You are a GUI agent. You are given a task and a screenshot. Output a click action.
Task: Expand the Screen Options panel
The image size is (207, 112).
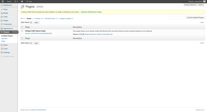click(190, 5)
